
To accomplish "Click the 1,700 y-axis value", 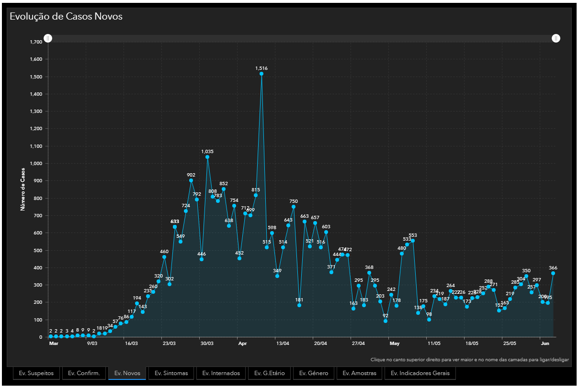I will (36, 42).
